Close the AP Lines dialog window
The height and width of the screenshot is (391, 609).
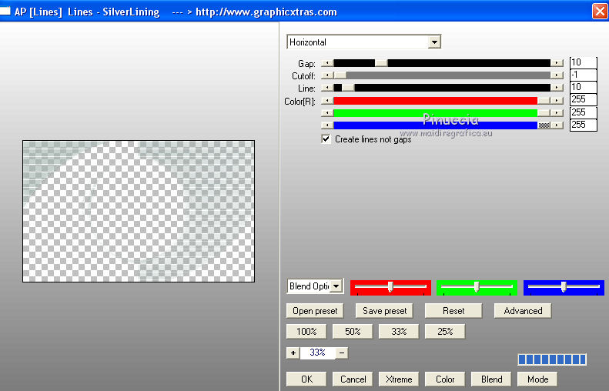click(x=600, y=11)
